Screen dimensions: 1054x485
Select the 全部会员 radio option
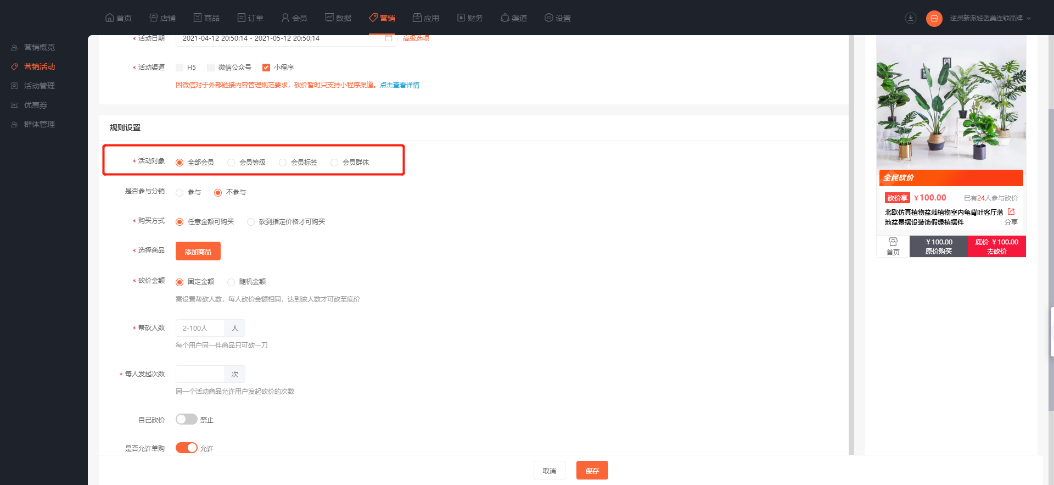[180, 163]
